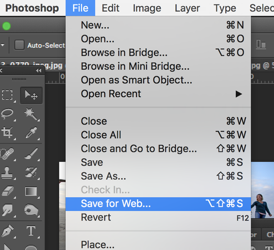
Task: Enable the Auto-Select checkbox
Action: click(x=19, y=45)
